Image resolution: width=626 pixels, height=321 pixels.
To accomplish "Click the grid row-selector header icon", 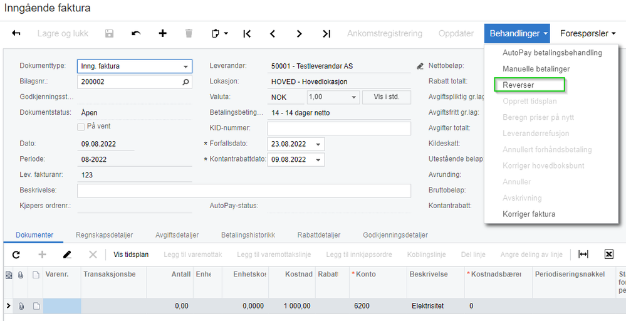I will 8,275.
